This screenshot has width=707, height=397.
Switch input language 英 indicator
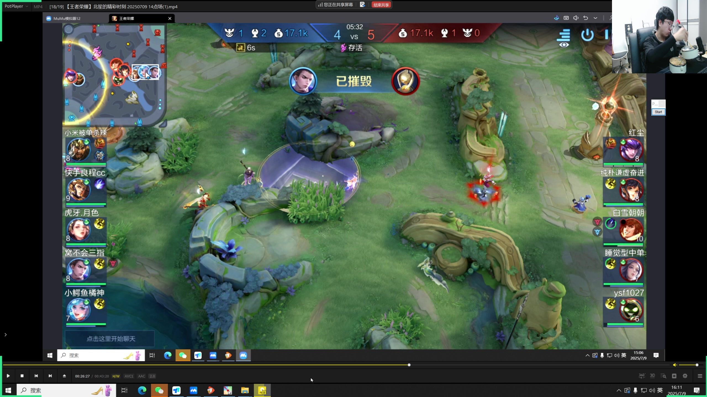click(x=660, y=390)
